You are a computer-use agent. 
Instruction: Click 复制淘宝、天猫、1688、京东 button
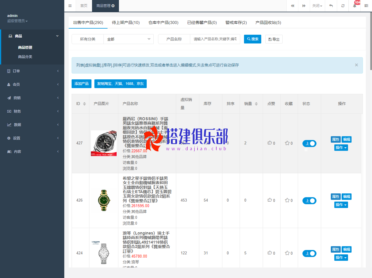(x=120, y=84)
